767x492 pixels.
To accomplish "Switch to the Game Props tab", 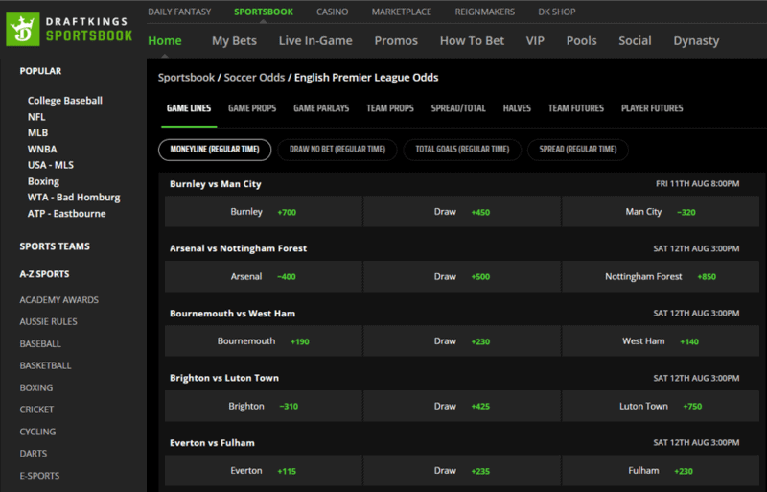I will (x=252, y=108).
